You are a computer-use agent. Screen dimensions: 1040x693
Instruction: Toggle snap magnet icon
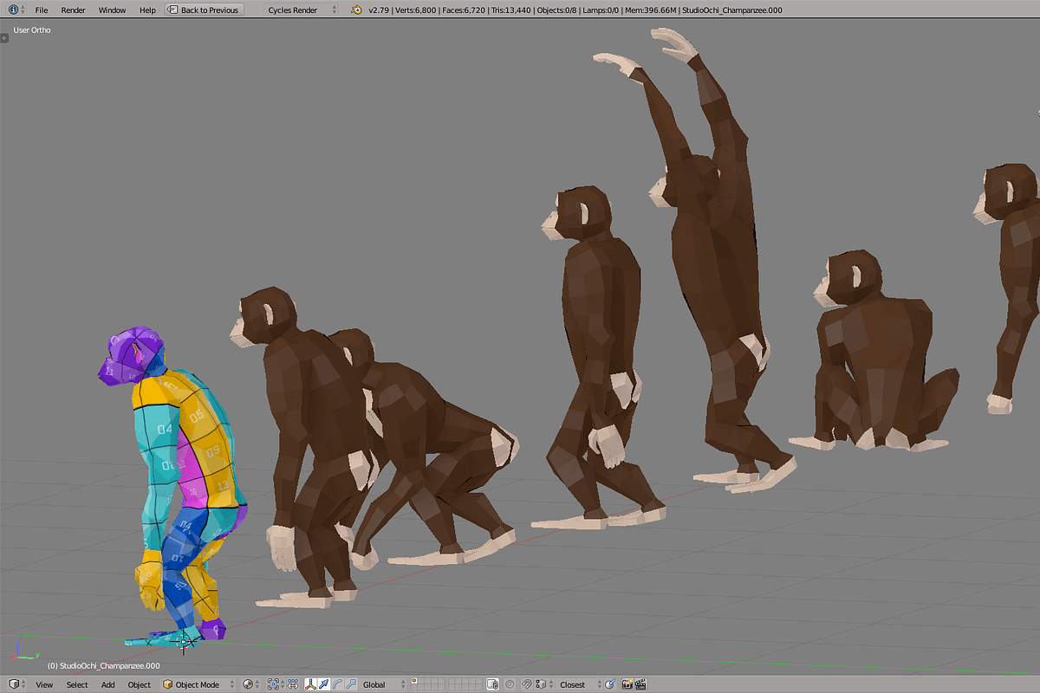tap(527, 684)
